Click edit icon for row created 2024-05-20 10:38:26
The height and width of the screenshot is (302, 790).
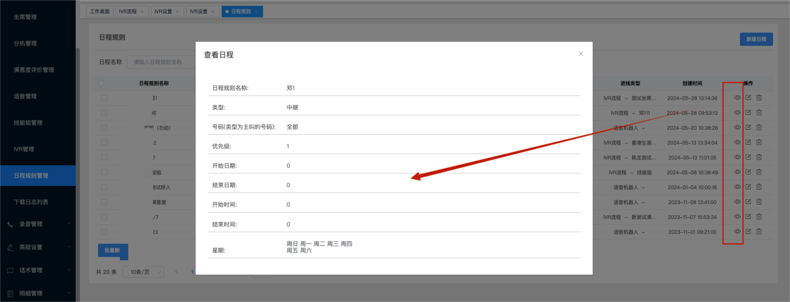coord(748,127)
